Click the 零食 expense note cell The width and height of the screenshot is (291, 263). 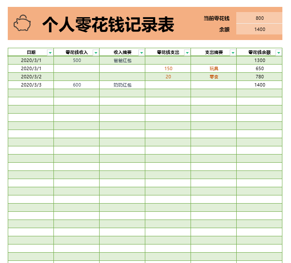(x=213, y=77)
